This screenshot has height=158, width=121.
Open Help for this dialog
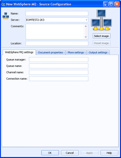click(x=109, y=153)
